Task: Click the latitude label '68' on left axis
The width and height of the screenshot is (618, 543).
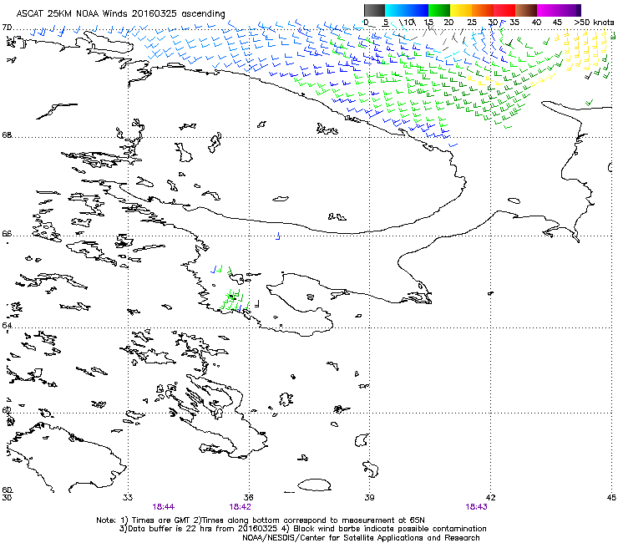Action: pyautogui.click(x=7, y=135)
